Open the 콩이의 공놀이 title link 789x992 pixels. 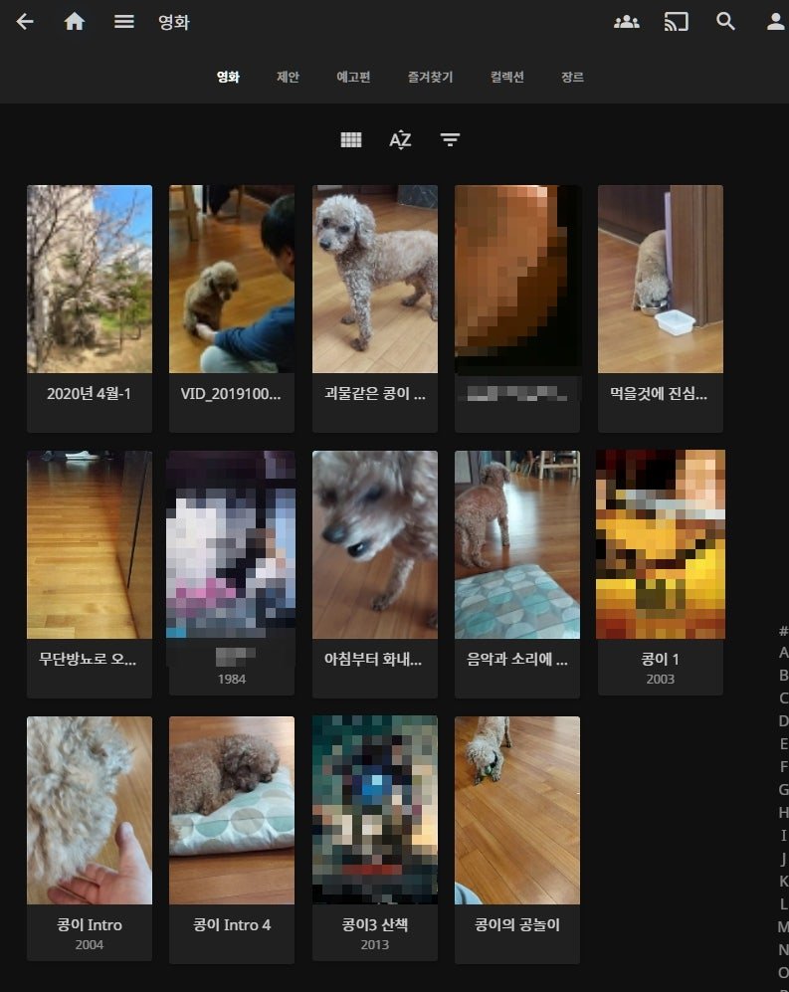click(517, 925)
